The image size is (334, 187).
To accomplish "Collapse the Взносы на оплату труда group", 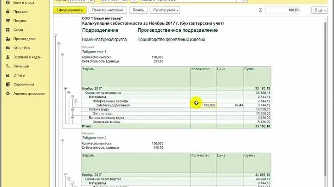I will (72, 118).
